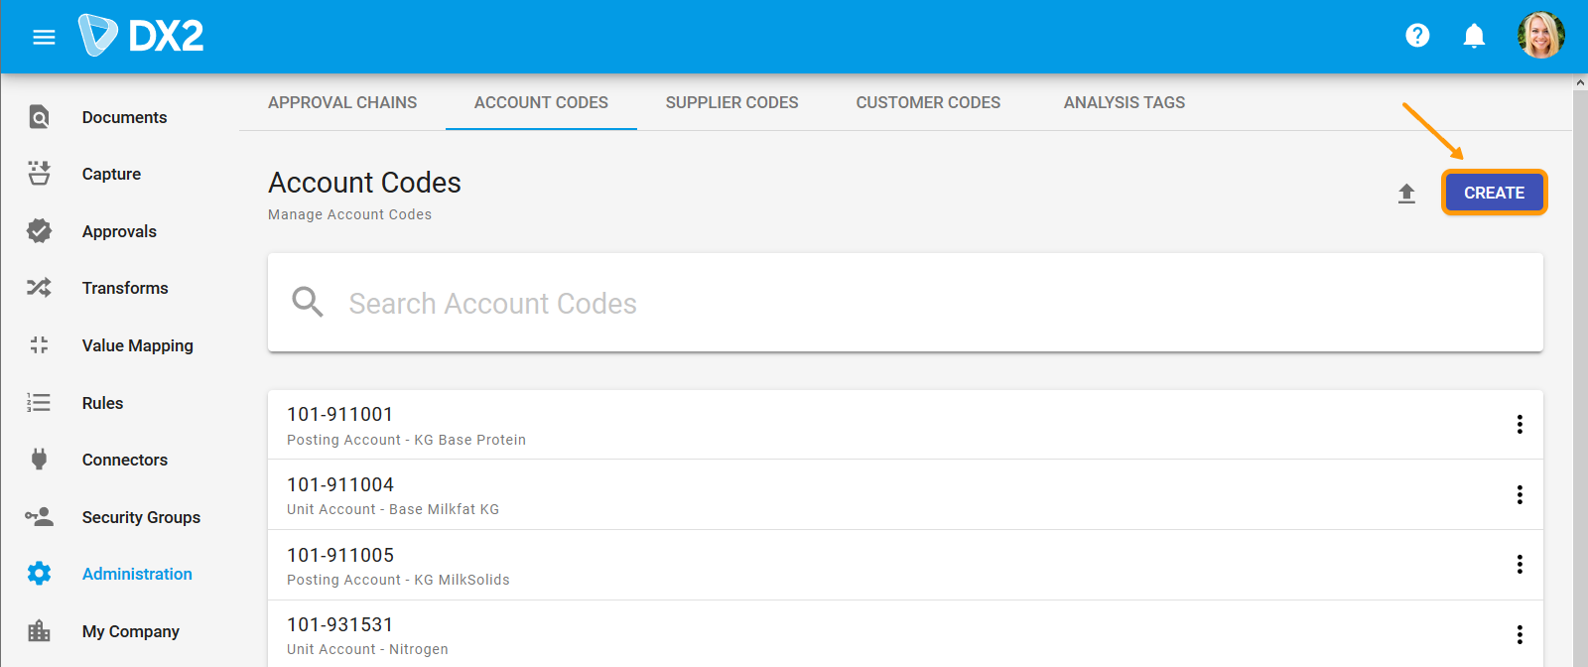Open Documents in the sidebar

124,117
